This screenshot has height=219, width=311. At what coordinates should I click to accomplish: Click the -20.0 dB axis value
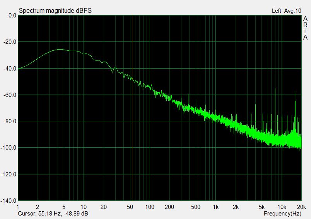click(10, 42)
